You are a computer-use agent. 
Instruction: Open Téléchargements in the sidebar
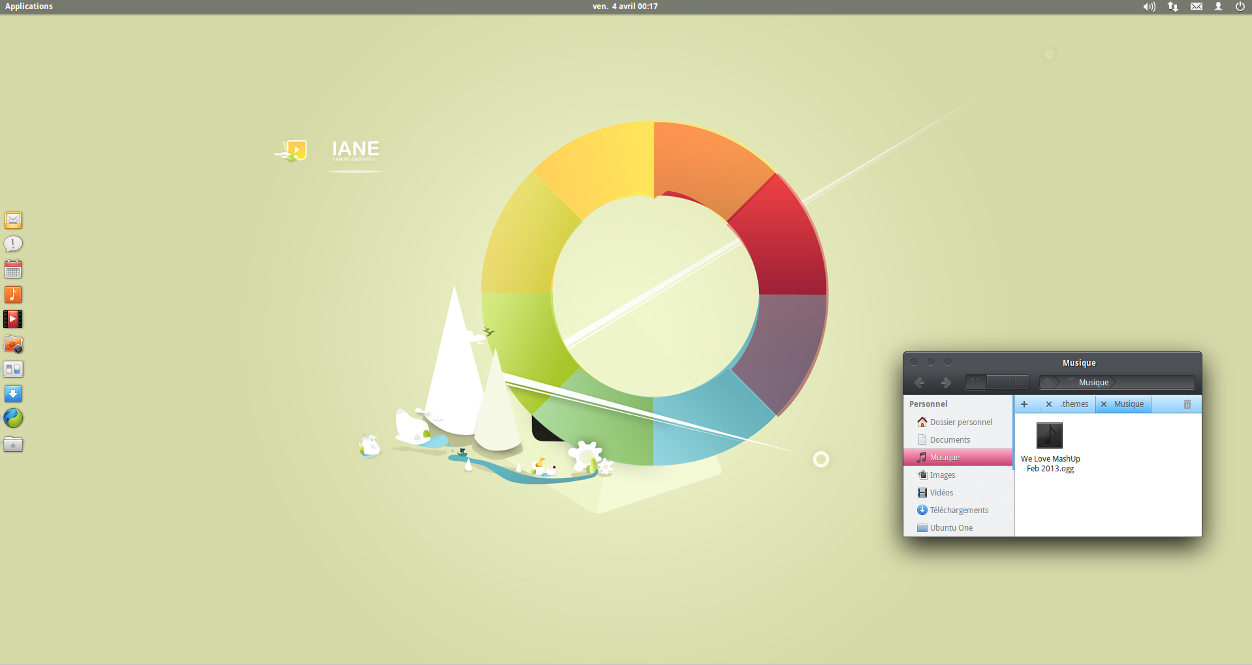(x=958, y=510)
